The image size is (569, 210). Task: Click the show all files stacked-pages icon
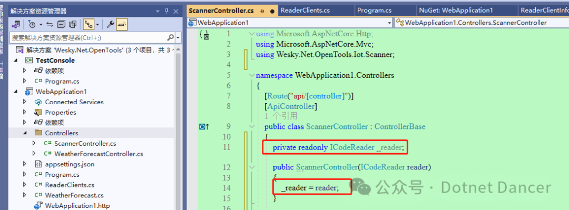[73, 25]
